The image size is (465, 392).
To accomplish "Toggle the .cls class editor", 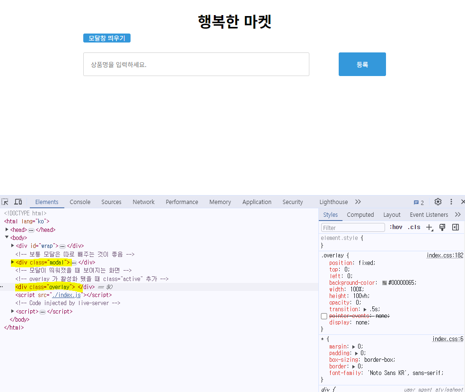I will coord(414,227).
